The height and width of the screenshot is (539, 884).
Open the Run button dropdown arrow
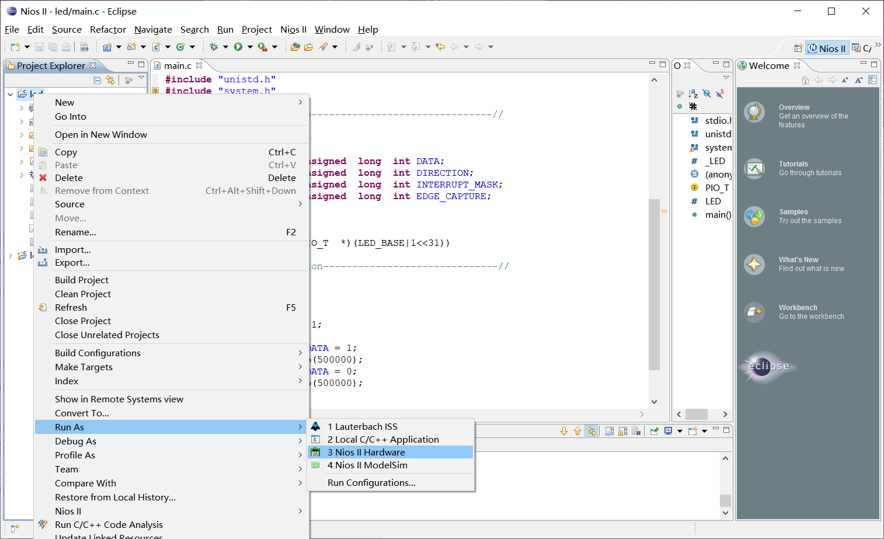click(x=250, y=47)
